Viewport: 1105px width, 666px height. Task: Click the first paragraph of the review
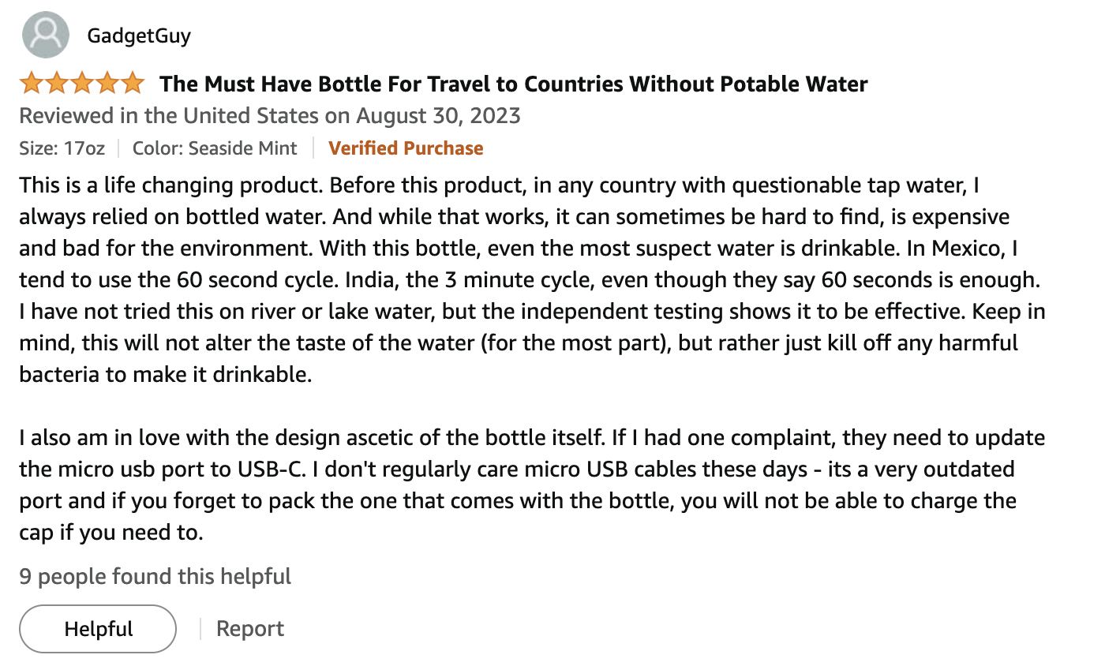click(533, 279)
